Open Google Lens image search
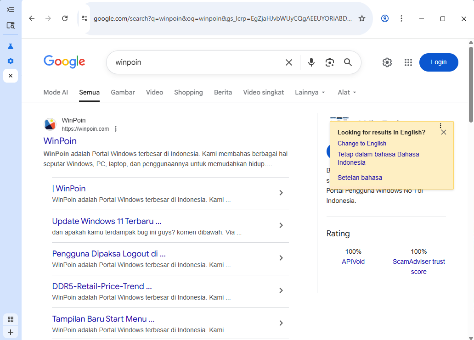This screenshot has height=340, width=474. pos(329,62)
